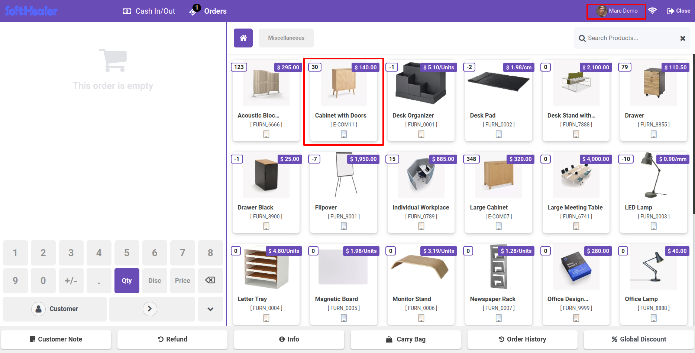The image size is (695, 353).
Task: Select the Miscellaneous category
Action: 286,38
